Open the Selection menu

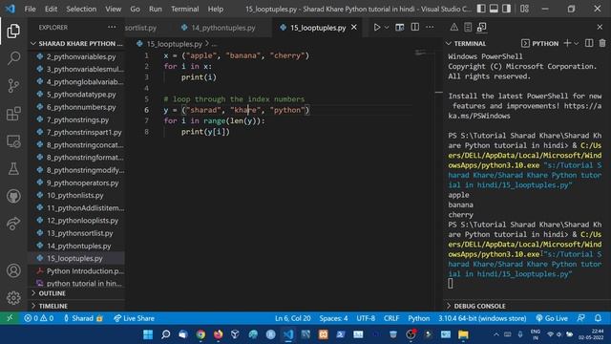coord(81,9)
